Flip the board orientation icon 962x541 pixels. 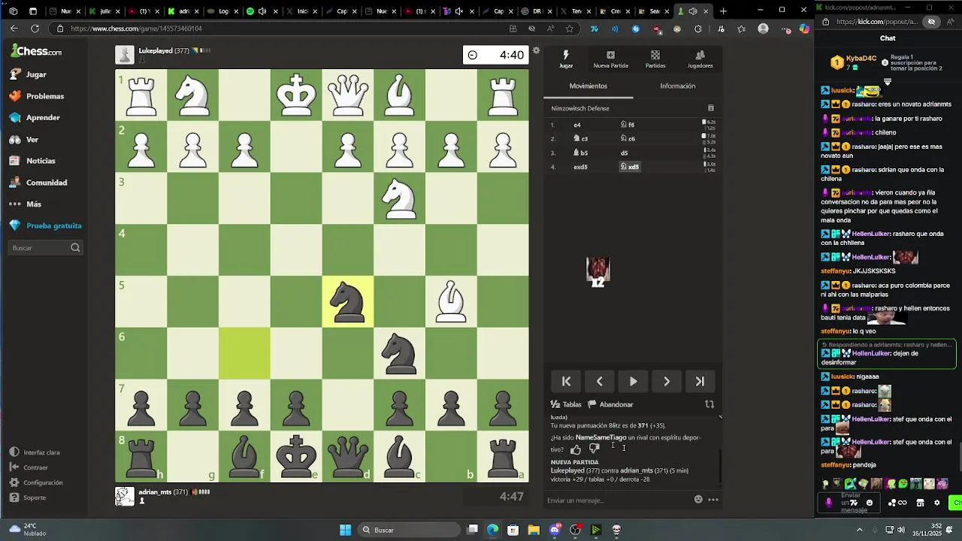pos(709,404)
